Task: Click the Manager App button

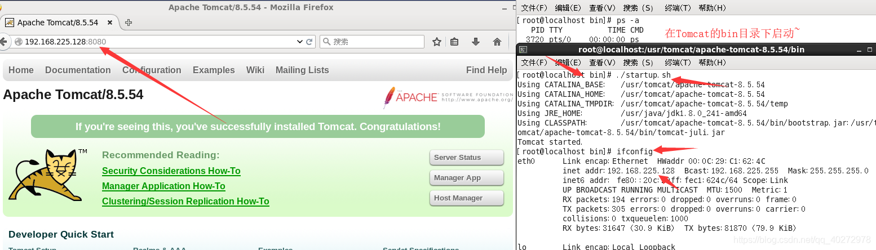Action: tap(466, 177)
